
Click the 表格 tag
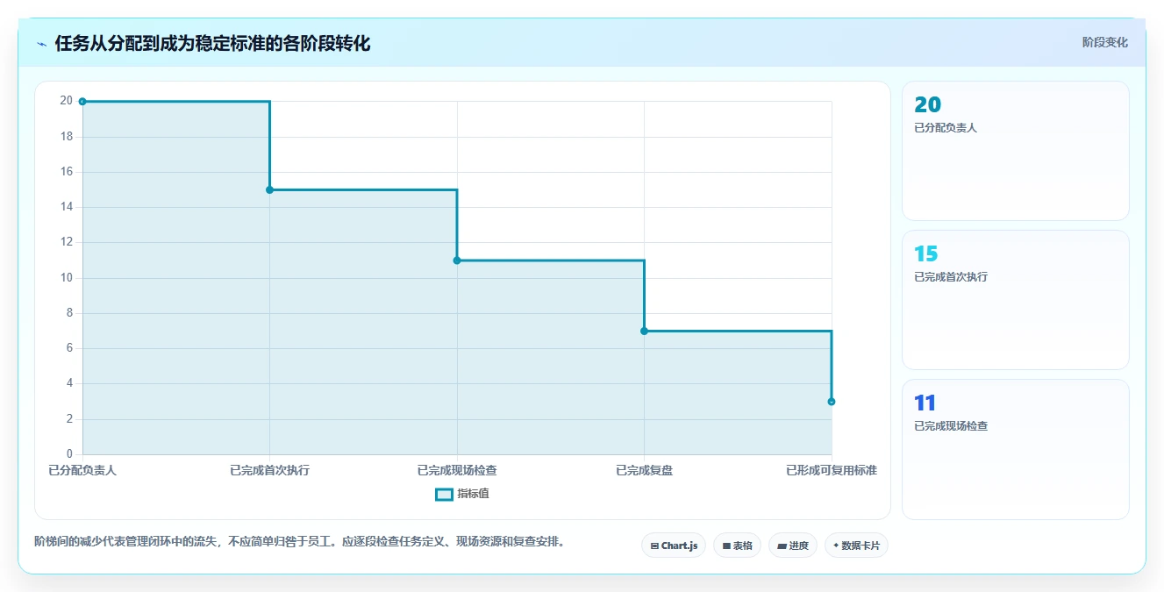click(737, 546)
